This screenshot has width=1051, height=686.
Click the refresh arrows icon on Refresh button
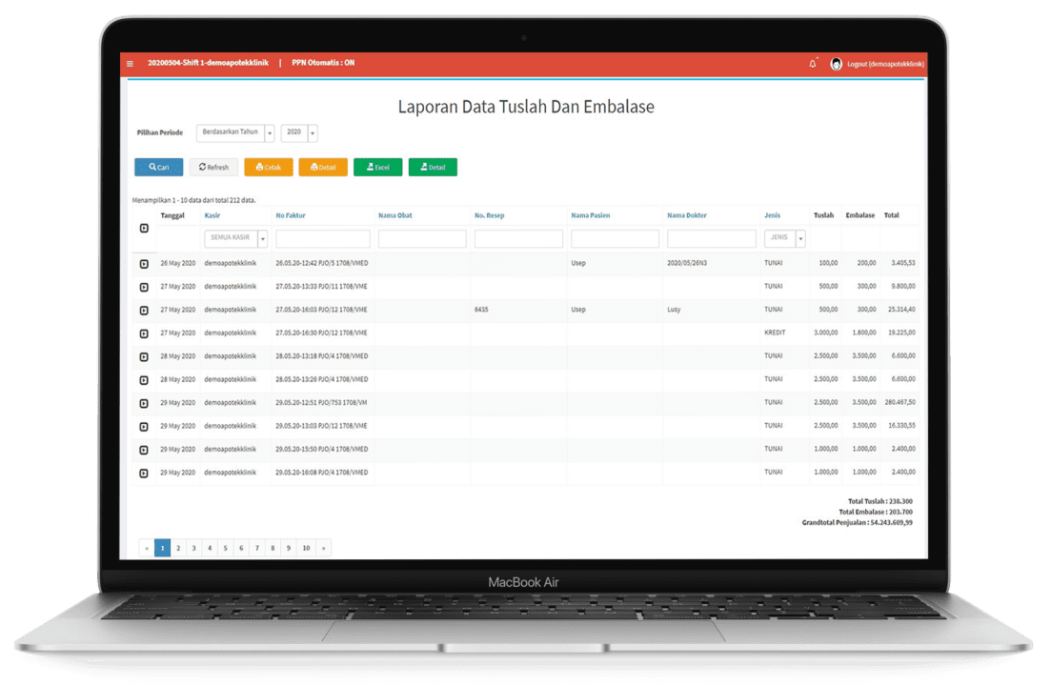tap(201, 167)
